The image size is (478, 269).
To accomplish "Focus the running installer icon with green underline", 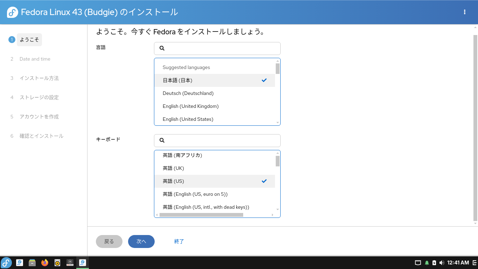I will click(x=83, y=263).
